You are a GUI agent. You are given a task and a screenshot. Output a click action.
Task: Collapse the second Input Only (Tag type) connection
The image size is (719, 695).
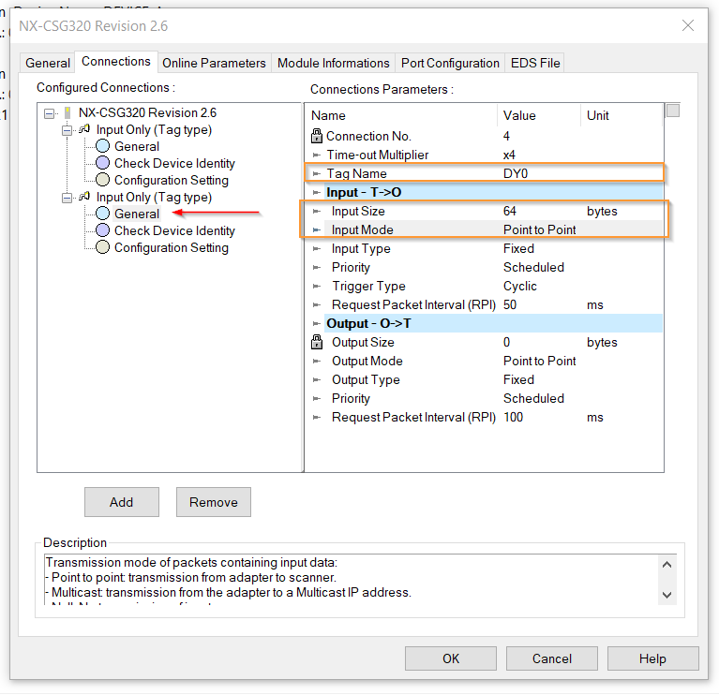(67, 198)
